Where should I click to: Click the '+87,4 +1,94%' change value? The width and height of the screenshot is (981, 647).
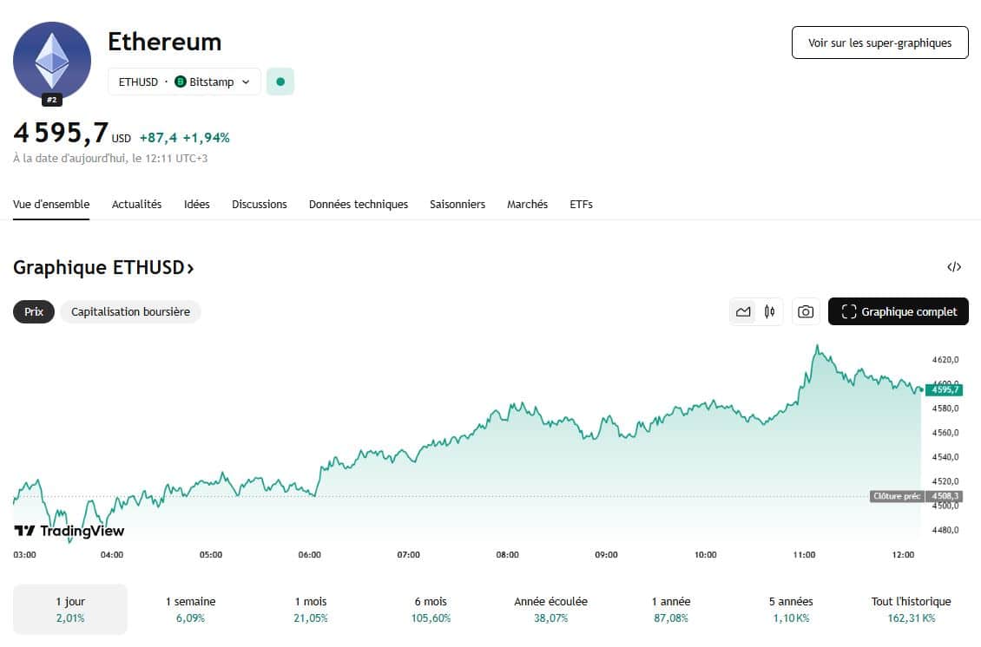(185, 138)
